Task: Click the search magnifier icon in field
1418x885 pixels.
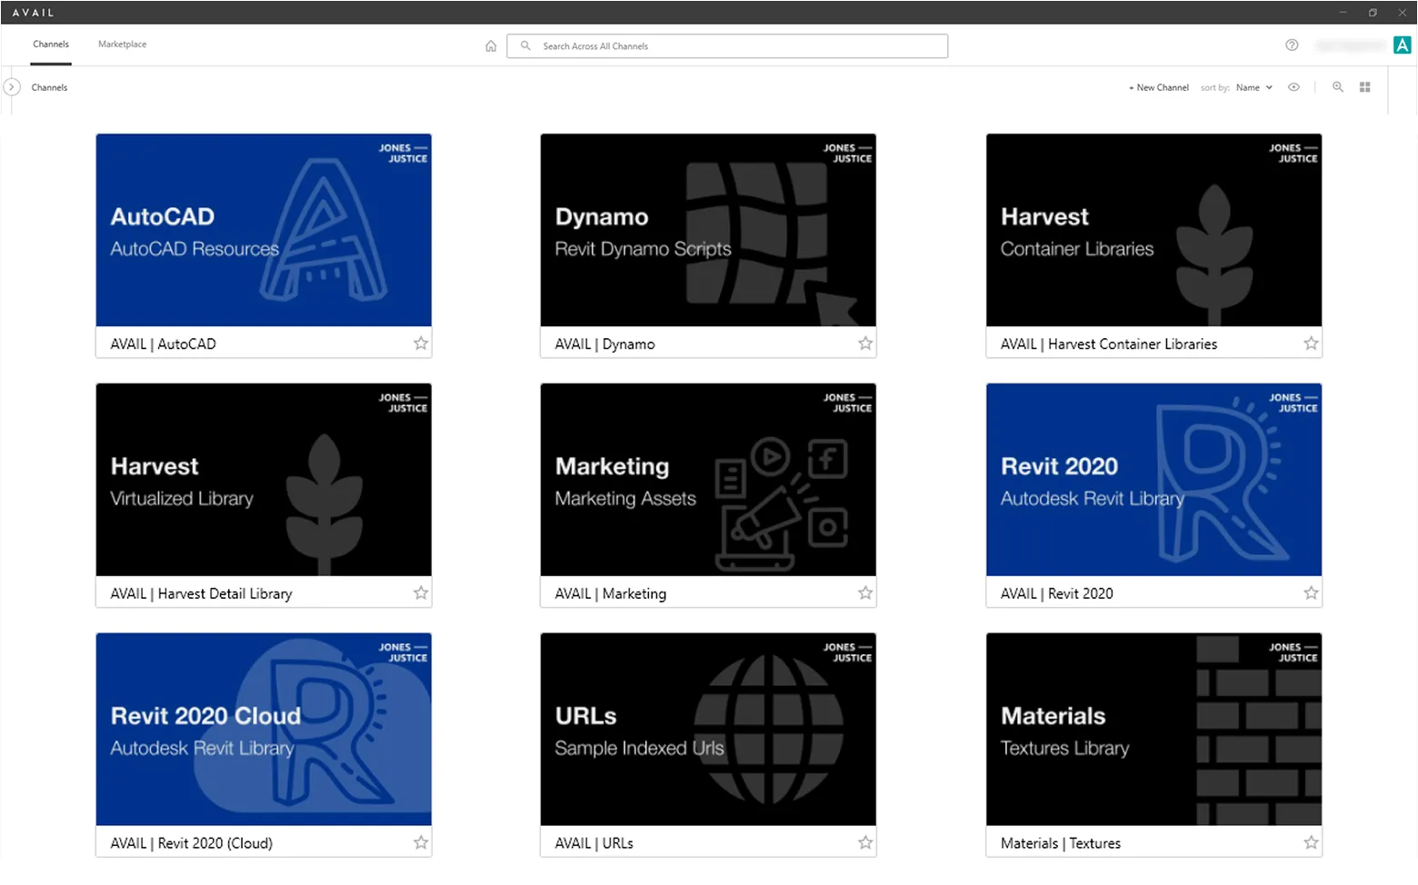Action: (x=525, y=45)
